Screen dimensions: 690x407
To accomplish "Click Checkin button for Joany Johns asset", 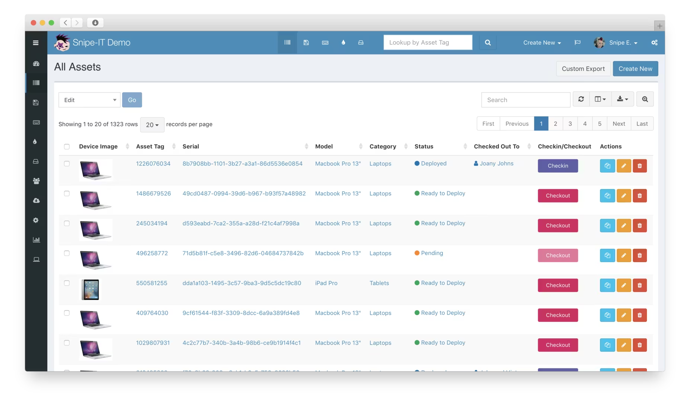I will tap(558, 166).
